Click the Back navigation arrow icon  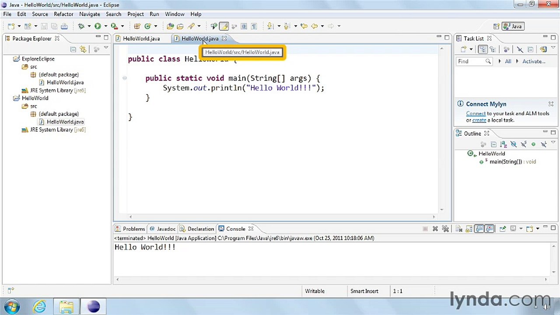[x=314, y=26]
